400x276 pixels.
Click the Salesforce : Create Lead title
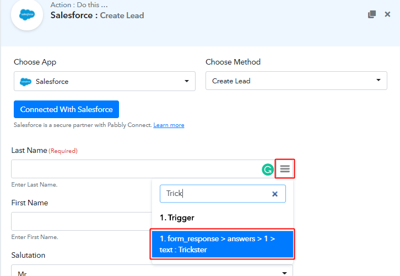[x=97, y=15]
